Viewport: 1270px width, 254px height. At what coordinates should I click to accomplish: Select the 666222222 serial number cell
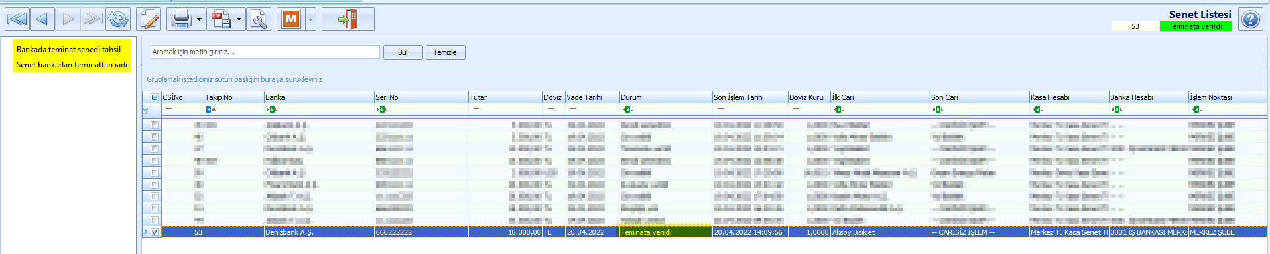421,232
